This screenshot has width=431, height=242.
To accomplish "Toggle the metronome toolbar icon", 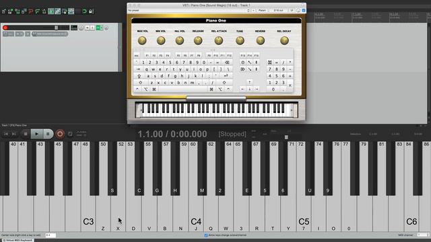I will (x=44, y=11).
